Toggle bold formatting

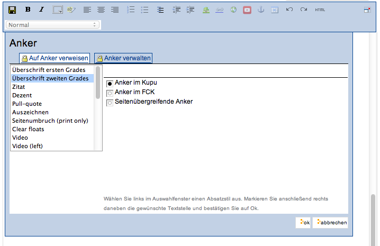(x=28, y=10)
